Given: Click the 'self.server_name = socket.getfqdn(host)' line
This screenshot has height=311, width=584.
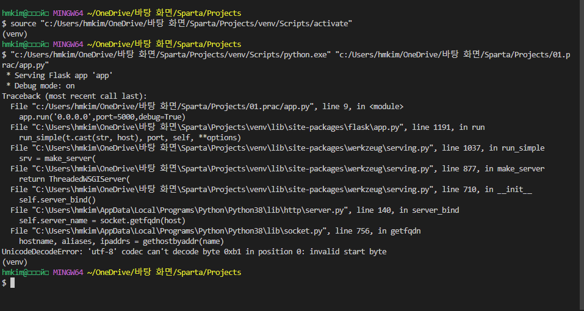Looking at the screenshot, I should coord(102,221).
